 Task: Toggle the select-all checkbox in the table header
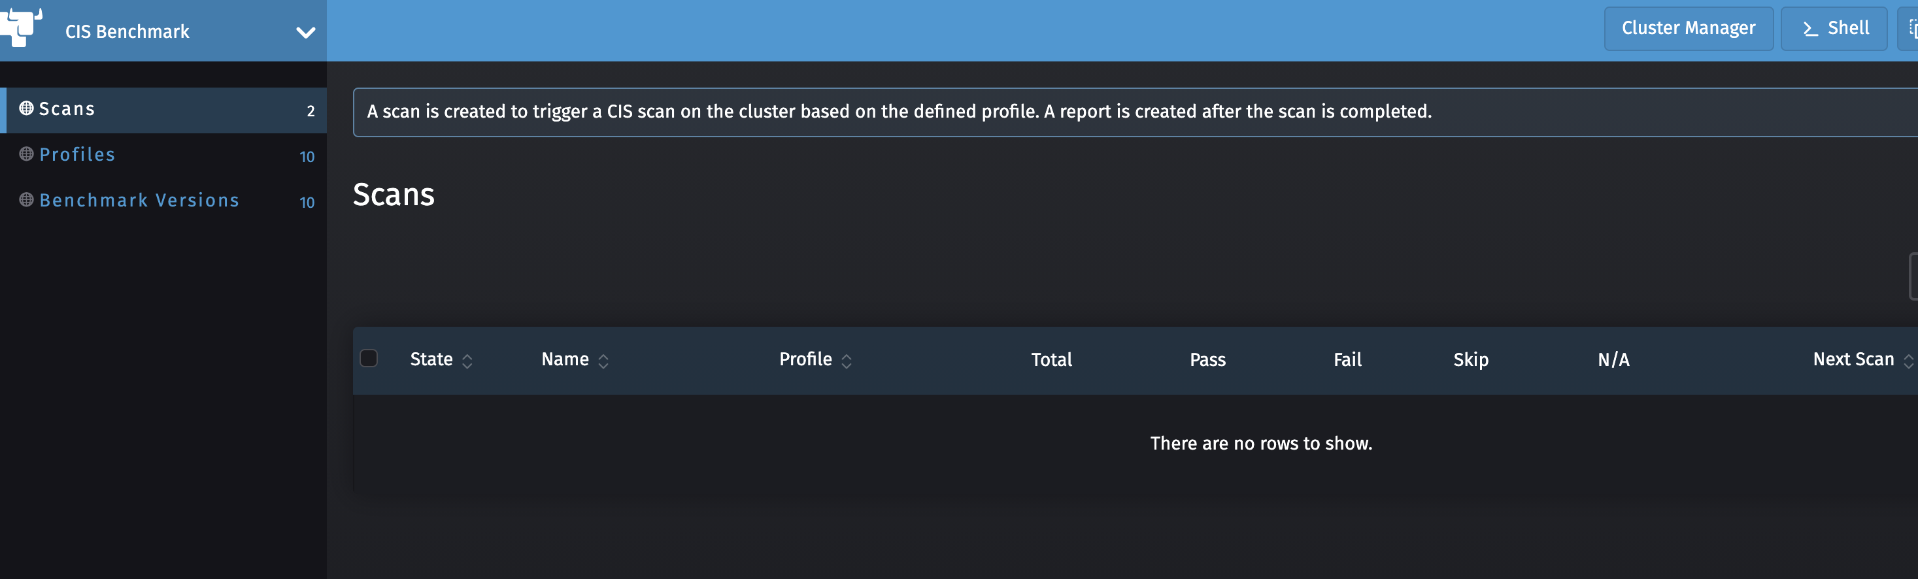(370, 358)
